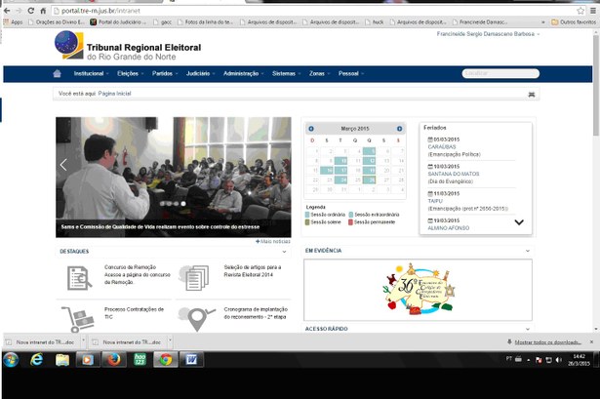600x399 pixels.
Task: Close the downloads bar
Action: (x=591, y=341)
